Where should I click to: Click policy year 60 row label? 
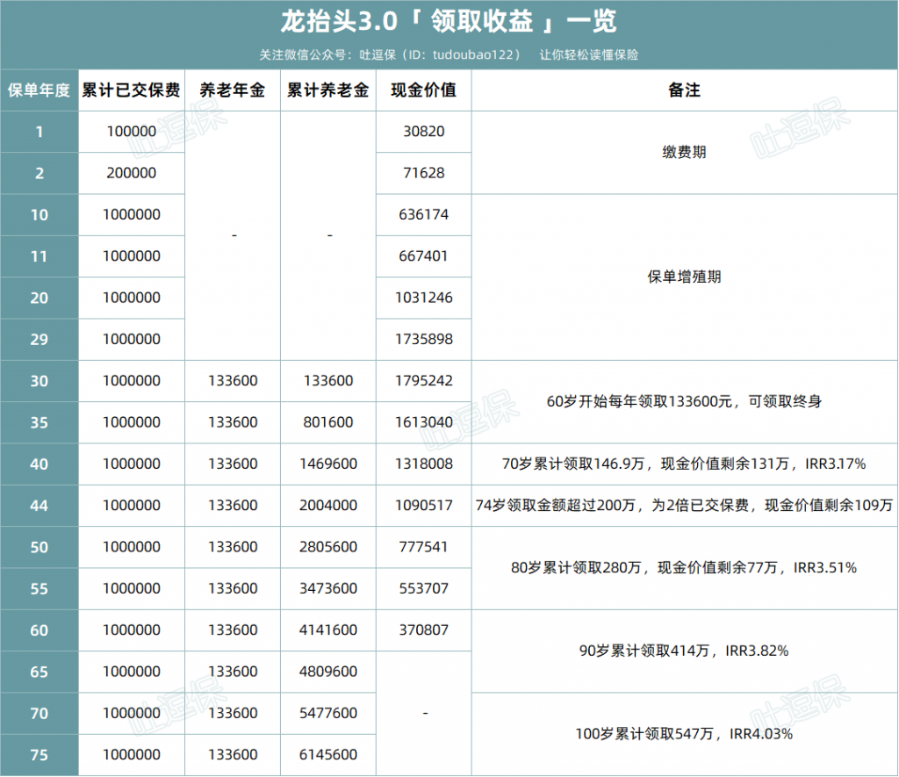(39, 630)
